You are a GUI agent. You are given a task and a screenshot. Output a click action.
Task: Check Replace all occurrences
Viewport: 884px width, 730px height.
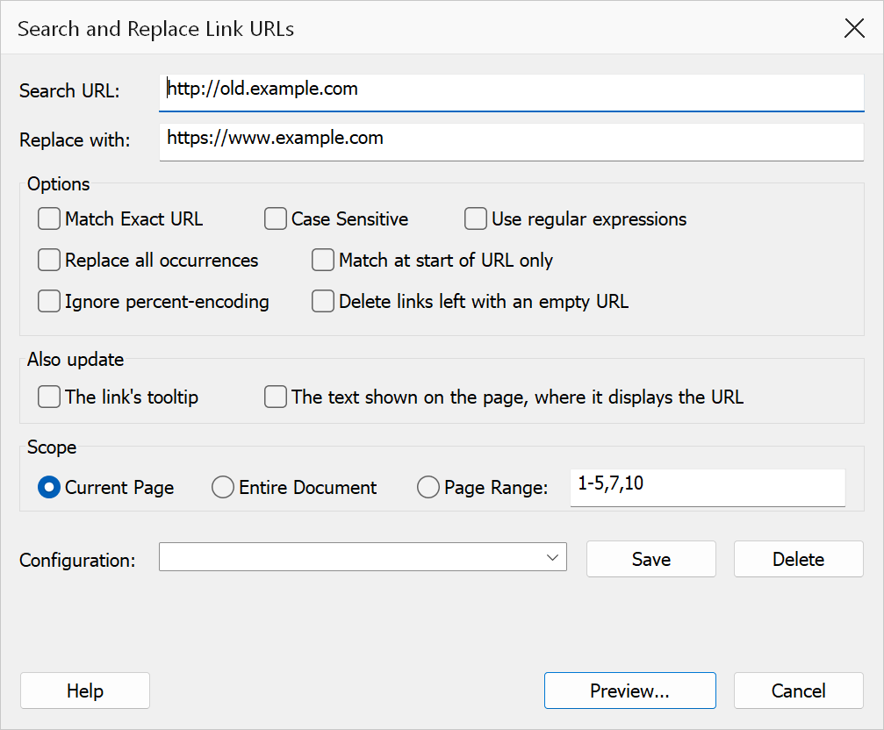pos(49,260)
